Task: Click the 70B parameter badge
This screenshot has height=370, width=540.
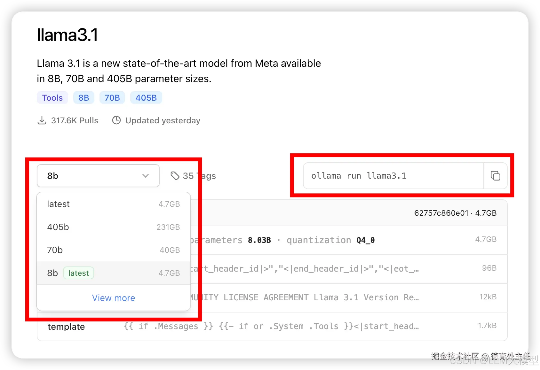Action: click(x=112, y=97)
